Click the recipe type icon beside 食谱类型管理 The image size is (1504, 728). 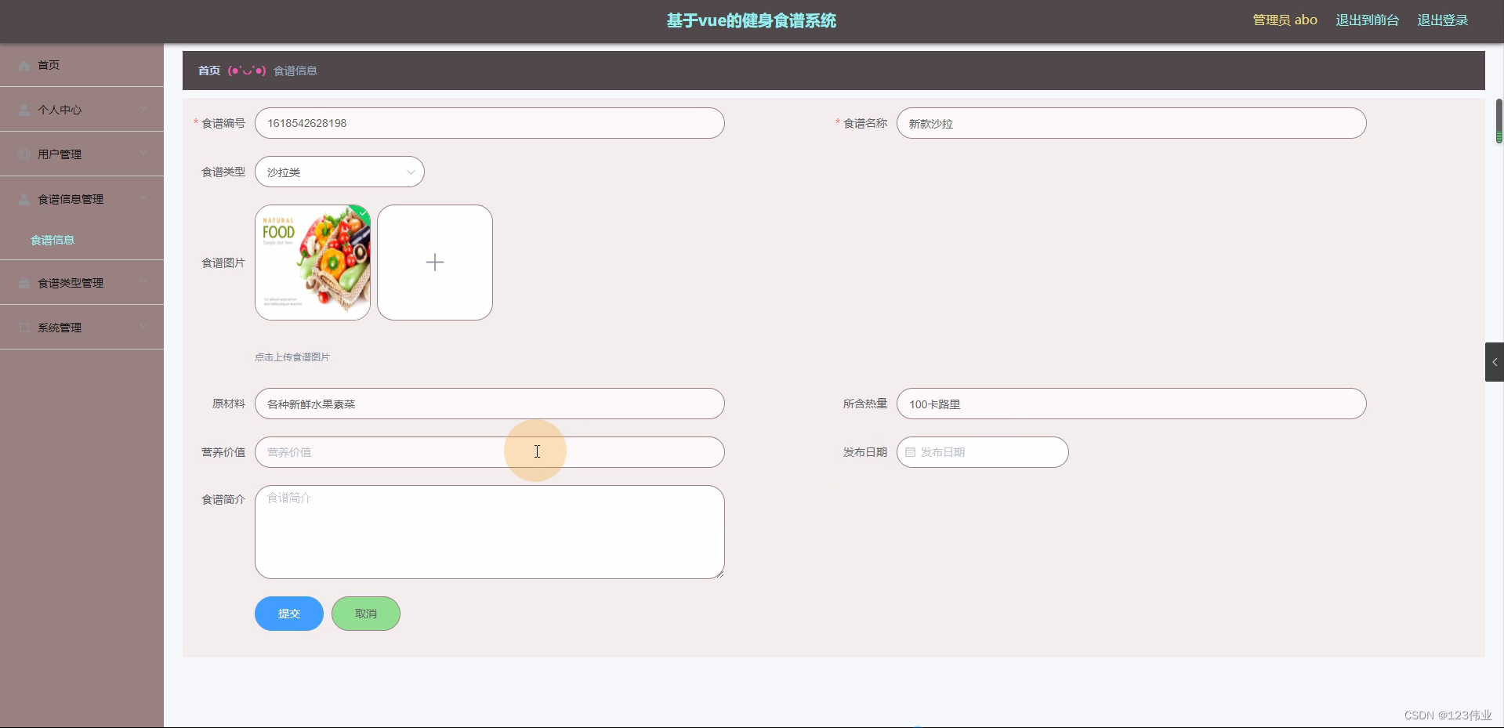point(24,282)
